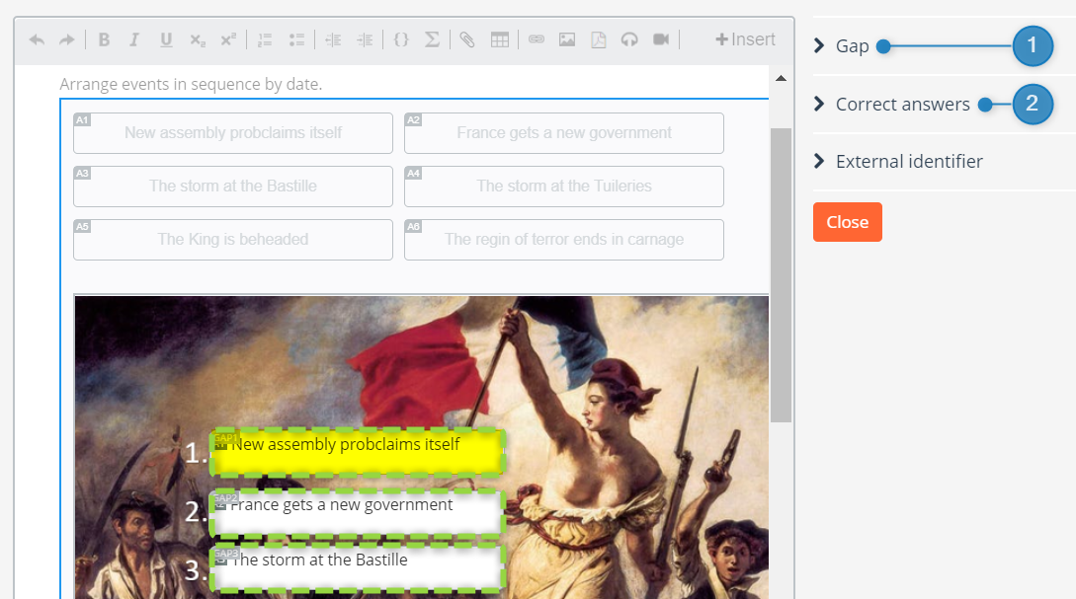The image size is (1076, 599).
Task: Insert an audio clip
Action: tap(629, 39)
